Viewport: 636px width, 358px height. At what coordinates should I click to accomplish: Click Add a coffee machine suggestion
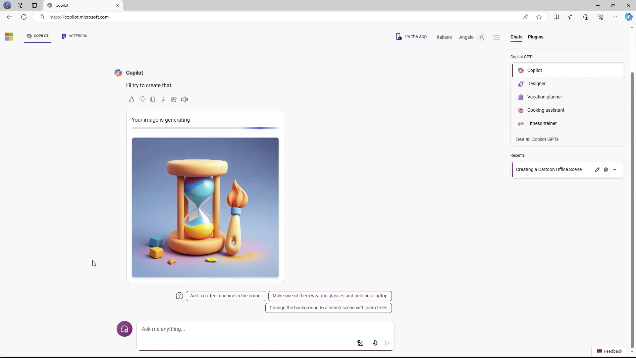226,296
